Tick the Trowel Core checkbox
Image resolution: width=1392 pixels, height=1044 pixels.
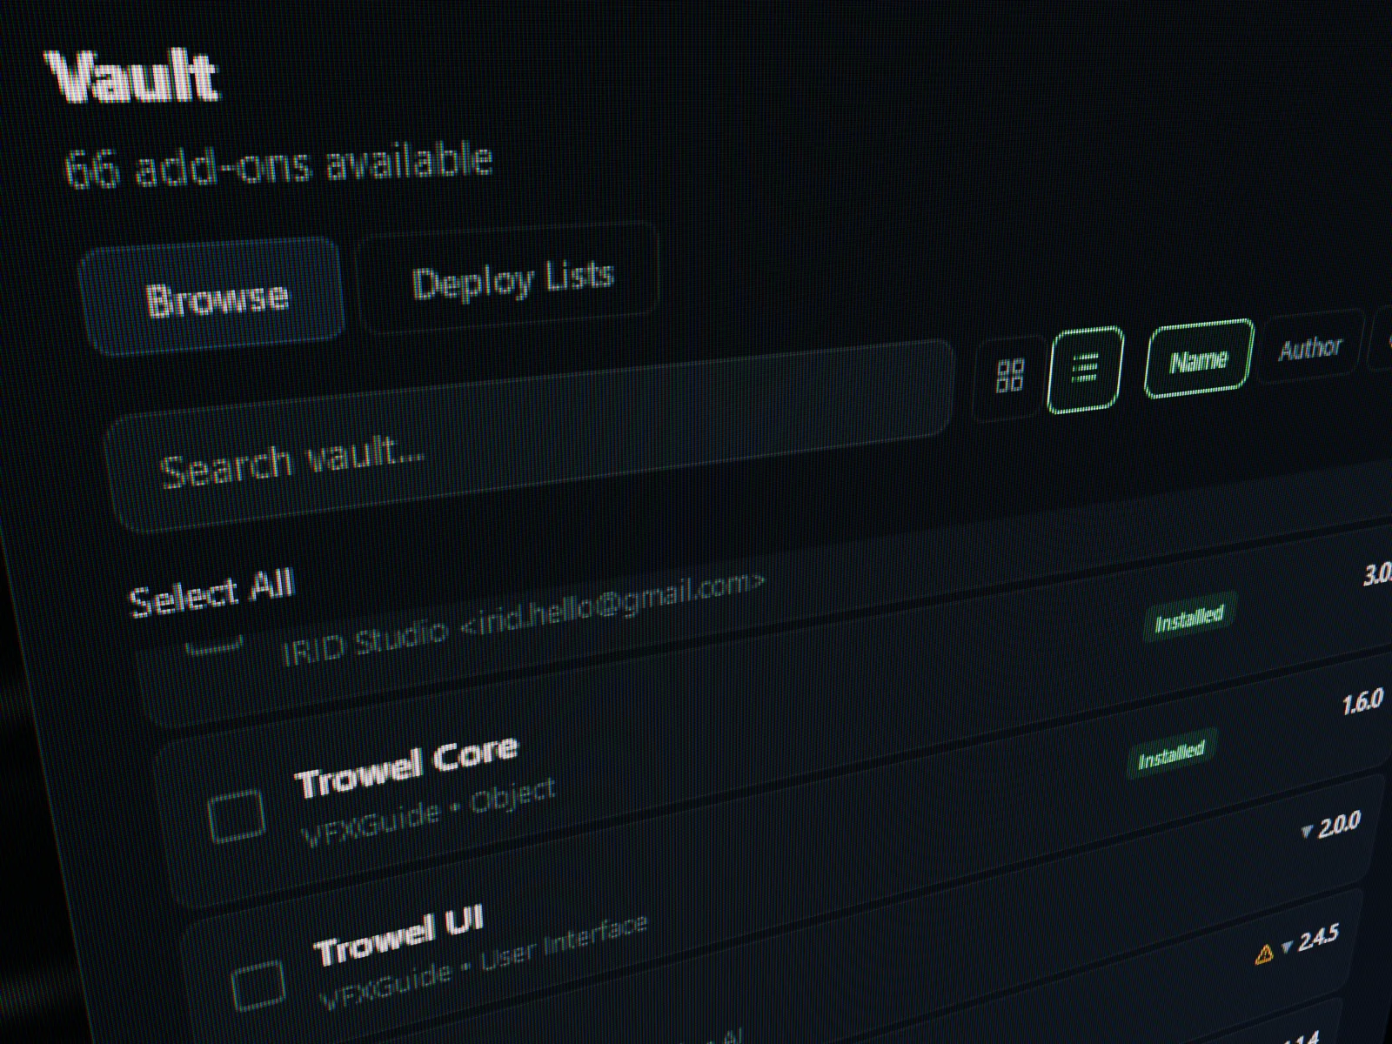point(237,815)
